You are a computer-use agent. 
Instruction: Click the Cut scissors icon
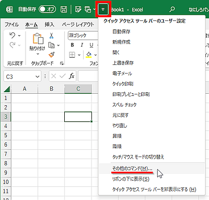(51, 36)
